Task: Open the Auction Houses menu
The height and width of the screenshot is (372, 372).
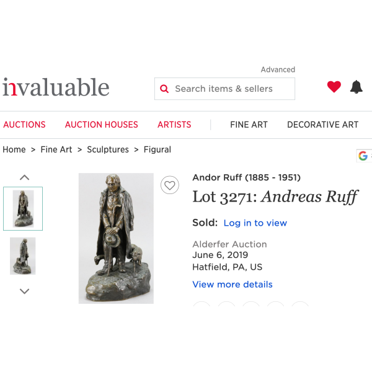Action: (102, 125)
